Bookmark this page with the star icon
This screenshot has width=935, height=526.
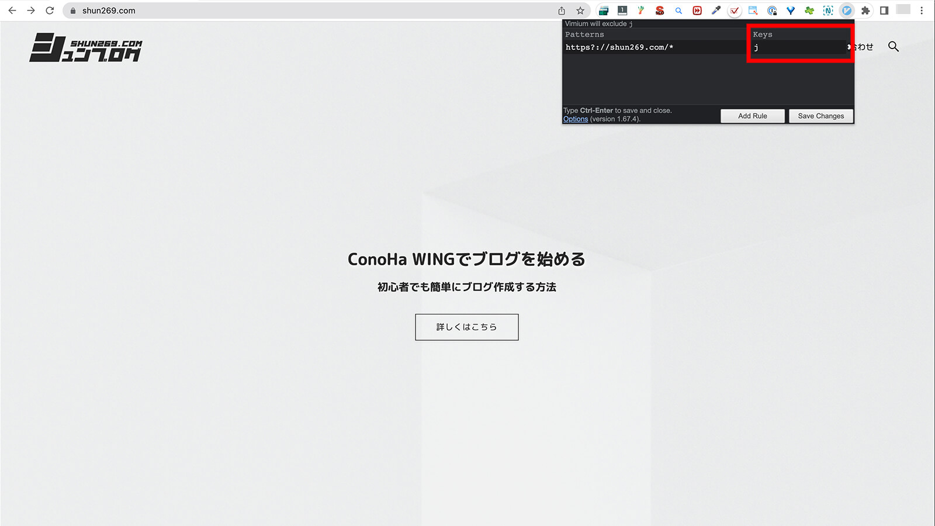pyautogui.click(x=580, y=11)
